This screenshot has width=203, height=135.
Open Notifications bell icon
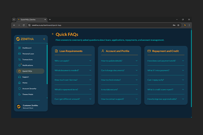coord(19,65)
